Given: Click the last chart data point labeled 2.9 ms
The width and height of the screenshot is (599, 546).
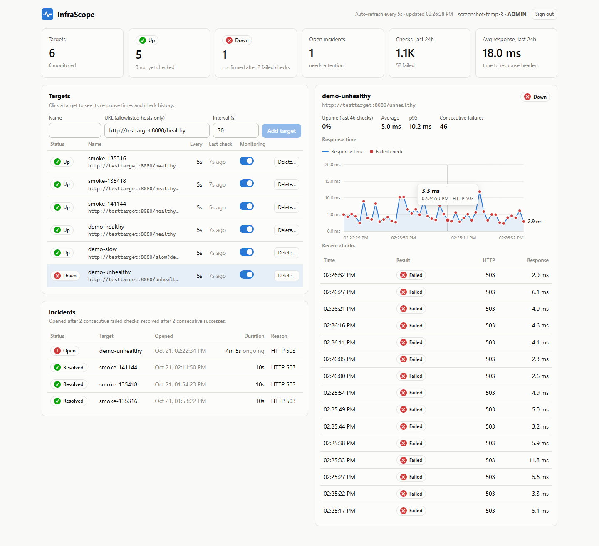Looking at the screenshot, I should (x=523, y=222).
